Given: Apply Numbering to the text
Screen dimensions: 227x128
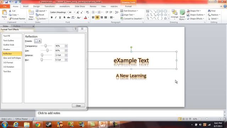Looking at the screenshot, I should [99, 12].
